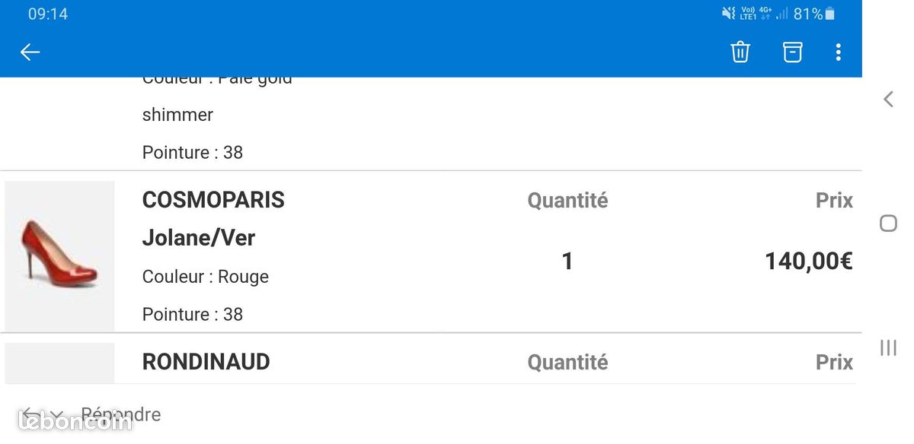Delete this email with the trash icon
The width and height of the screenshot is (914, 444).
click(740, 52)
